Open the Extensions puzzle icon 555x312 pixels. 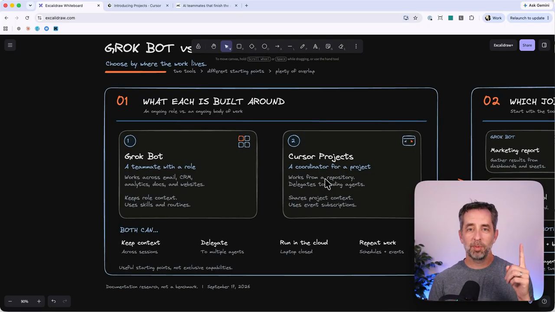pos(471,18)
